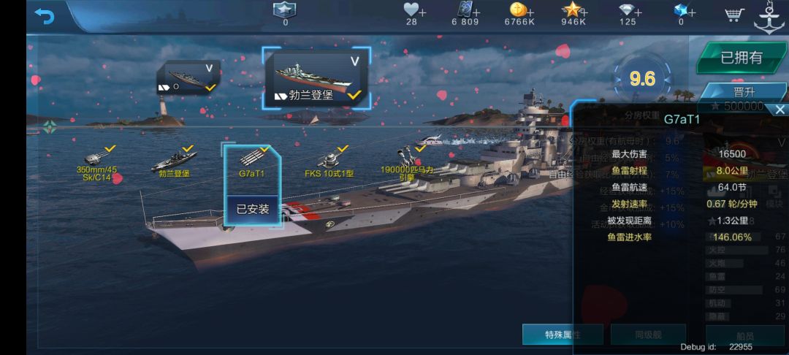Select the G7aT1 torpedo launcher module
Screen dimensions: 789x355
pos(253,162)
